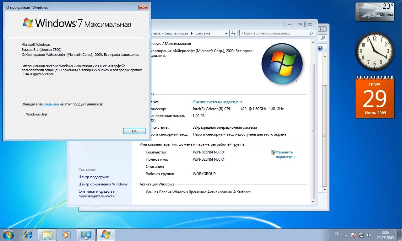The height and width of the screenshot is (241, 402).
Task: Click the pen and touch unavailable text
Action: click(239, 134)
